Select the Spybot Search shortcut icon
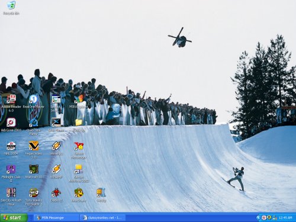Image resolution: width=296 pixels, height=222 pixels. click(56, 99)
